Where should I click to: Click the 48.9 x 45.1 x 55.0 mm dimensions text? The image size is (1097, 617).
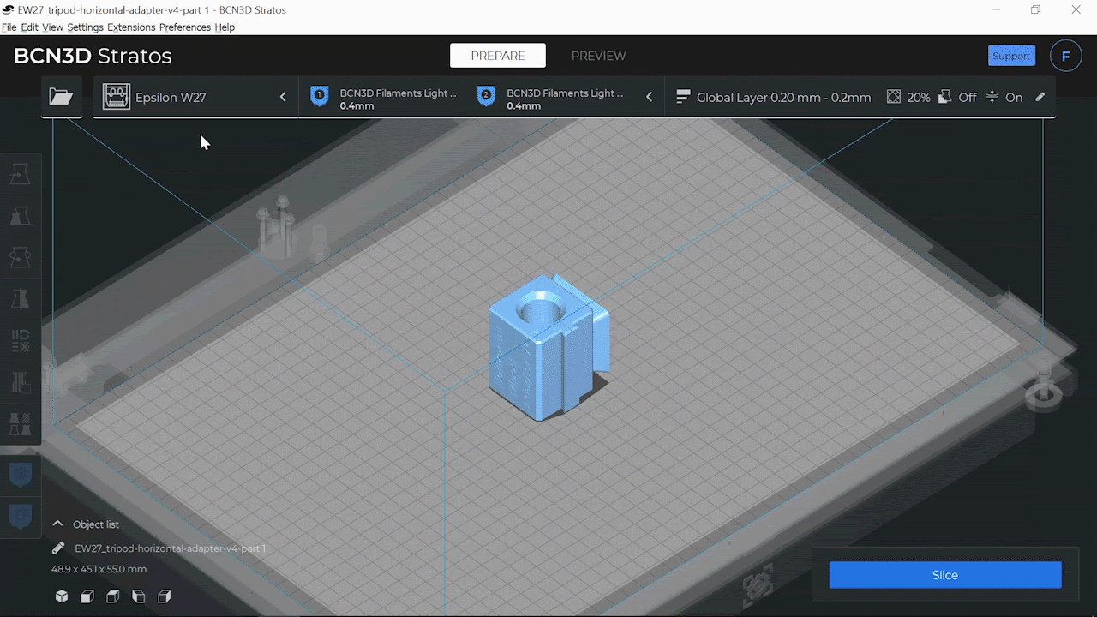click(99, 569)
